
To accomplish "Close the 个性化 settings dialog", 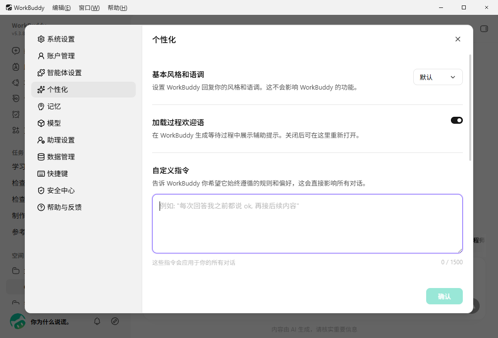I will click(x=458, y=39).
